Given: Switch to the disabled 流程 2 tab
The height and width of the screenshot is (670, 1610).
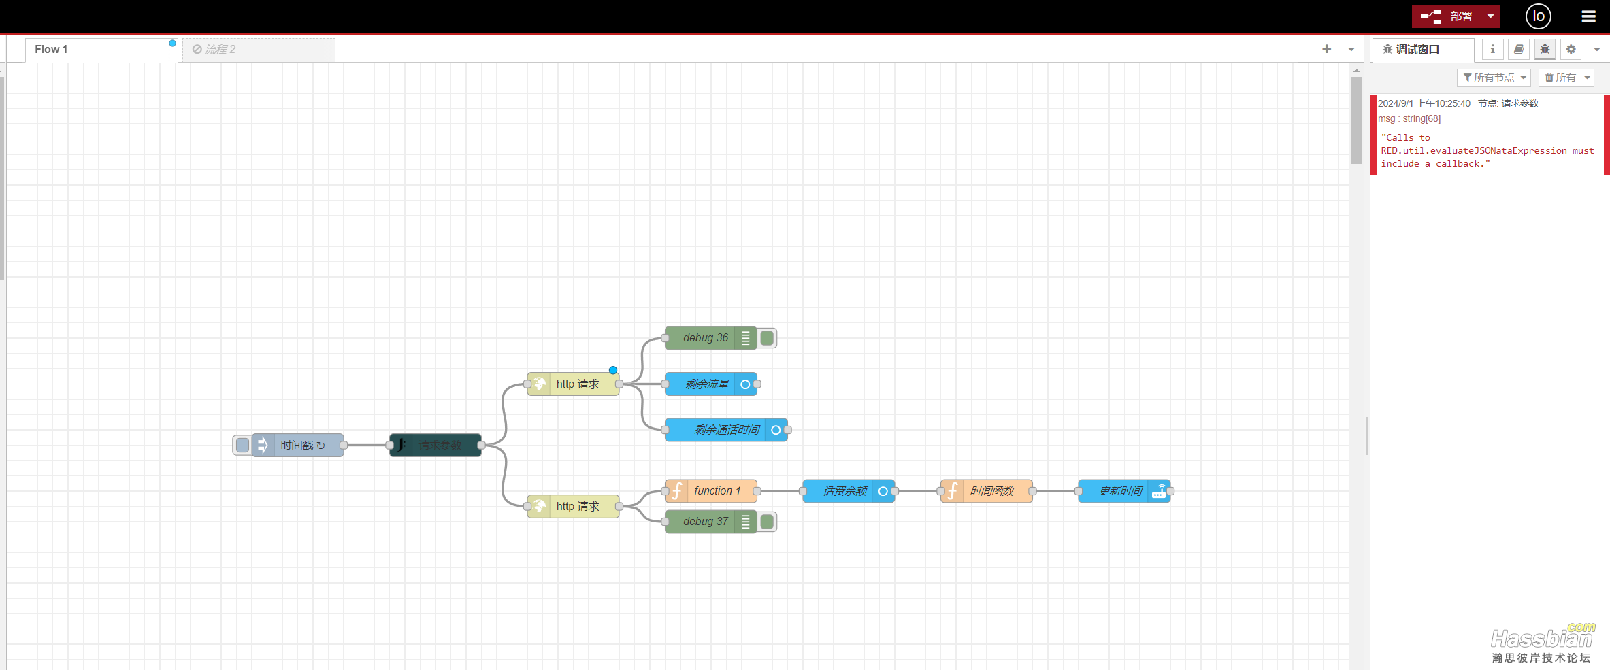Looking at the screenshot, I should click(259, 50).
